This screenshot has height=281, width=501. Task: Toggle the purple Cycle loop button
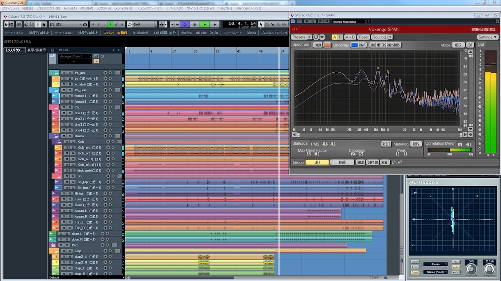[185, 25]
